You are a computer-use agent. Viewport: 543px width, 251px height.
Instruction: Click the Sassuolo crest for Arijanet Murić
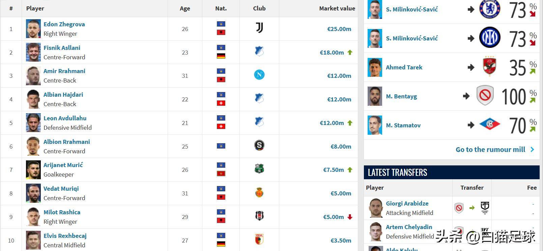tap(259, 169)
